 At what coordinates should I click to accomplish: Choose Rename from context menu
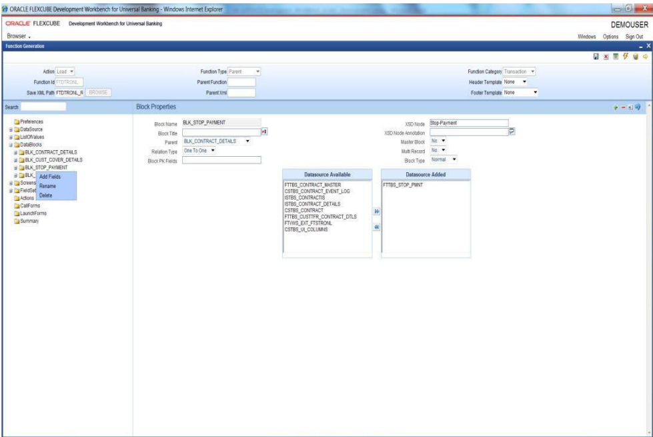47,186
